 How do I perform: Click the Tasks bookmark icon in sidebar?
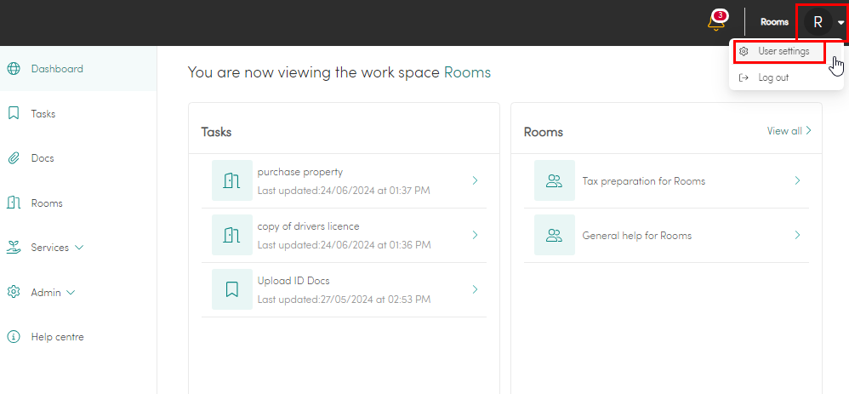[14, 113]
